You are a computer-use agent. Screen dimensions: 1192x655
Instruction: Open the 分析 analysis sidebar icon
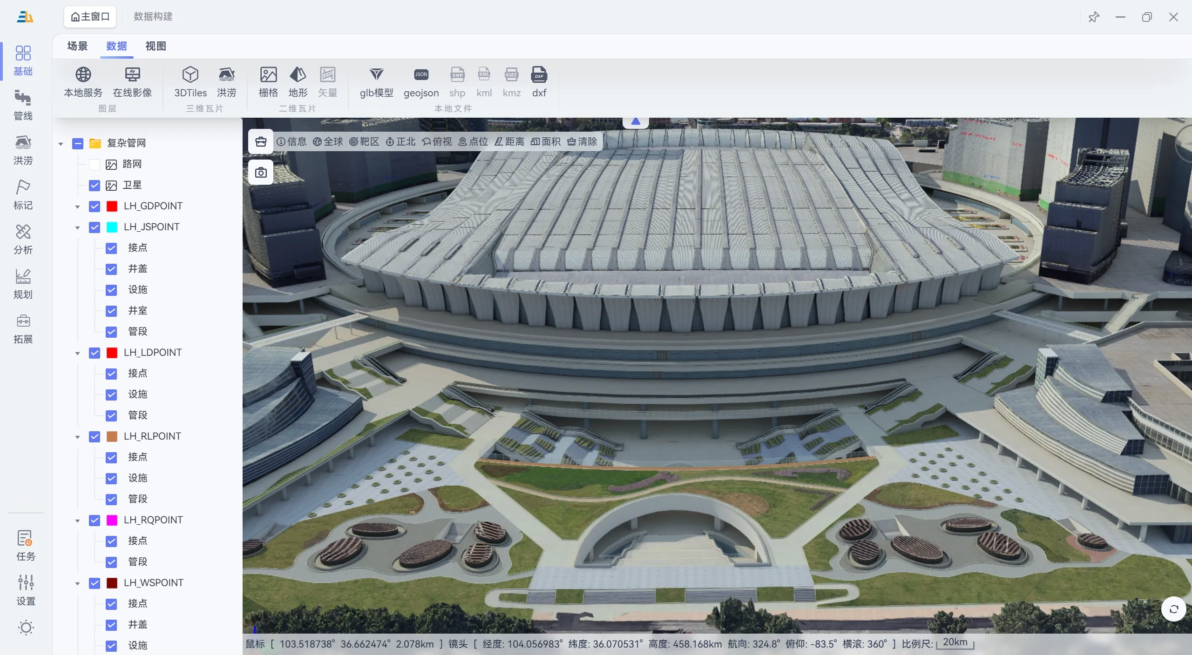tap(23, 239)
